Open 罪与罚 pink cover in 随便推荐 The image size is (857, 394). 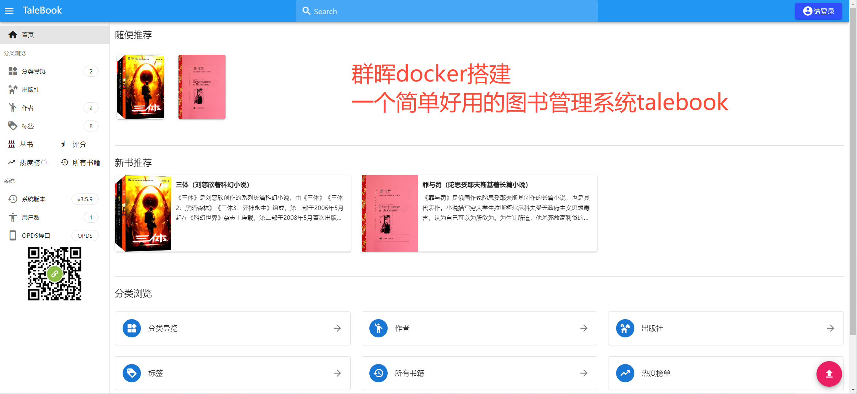coord(202,87)
